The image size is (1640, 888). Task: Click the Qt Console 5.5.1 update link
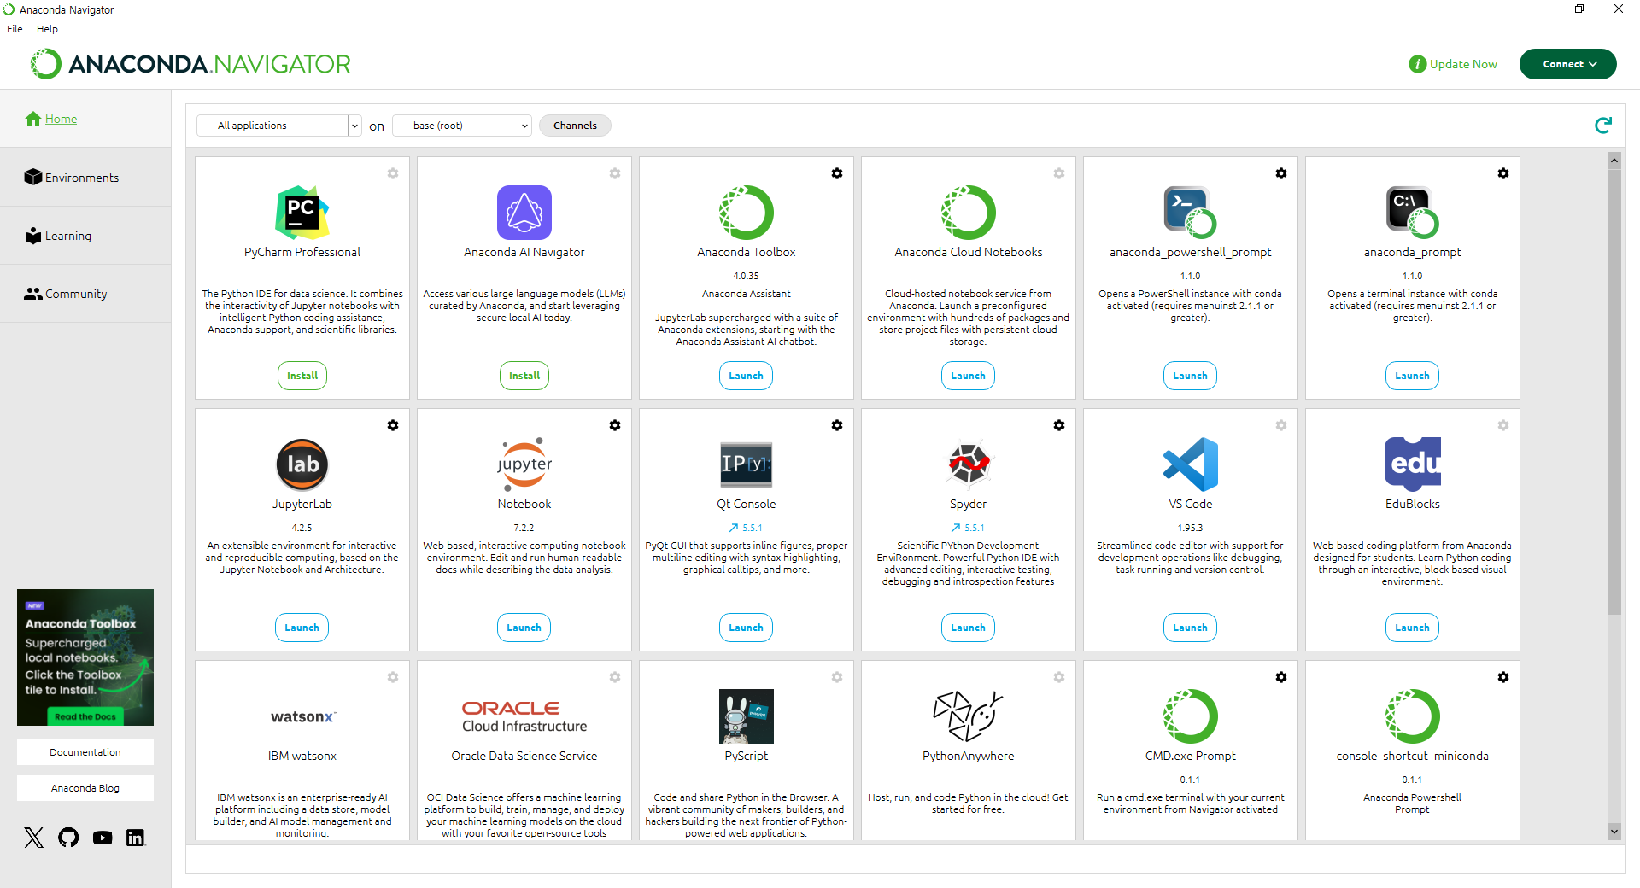coord(746,528)
